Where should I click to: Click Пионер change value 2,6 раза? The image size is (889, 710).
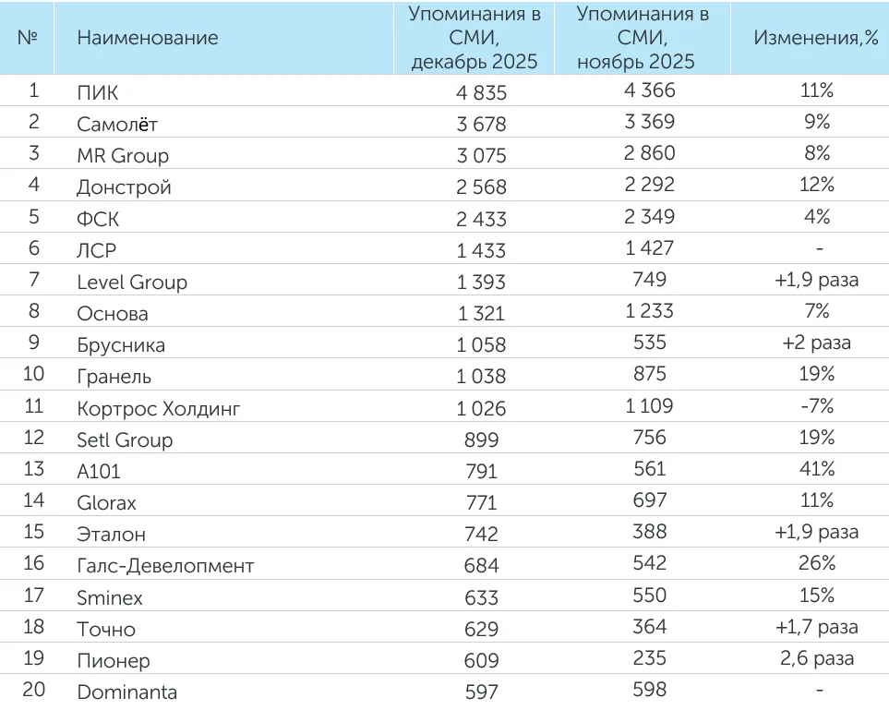(x=816, y=658)
